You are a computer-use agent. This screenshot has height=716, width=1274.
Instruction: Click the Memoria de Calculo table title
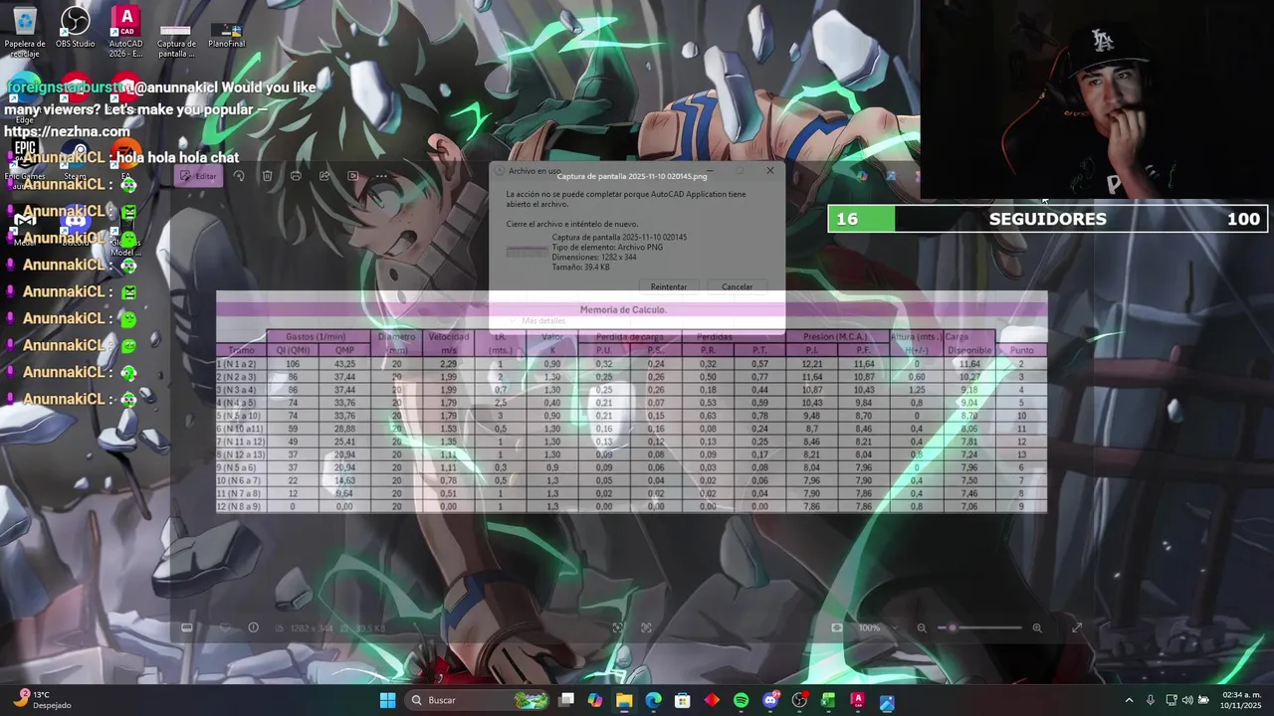pyautogui.click(x=623, y=309)
